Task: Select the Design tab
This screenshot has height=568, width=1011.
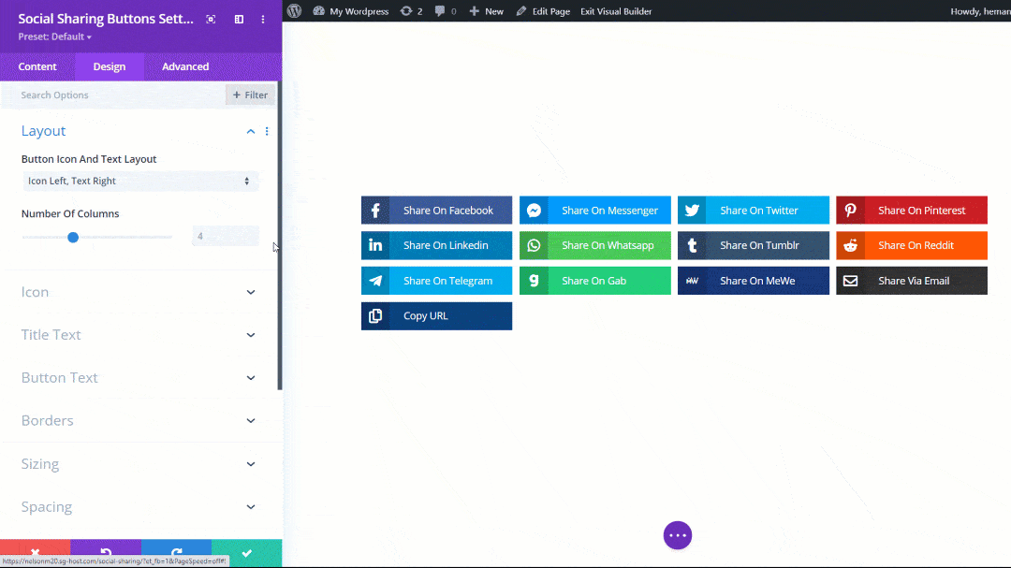Action: [x=109, y=66]
